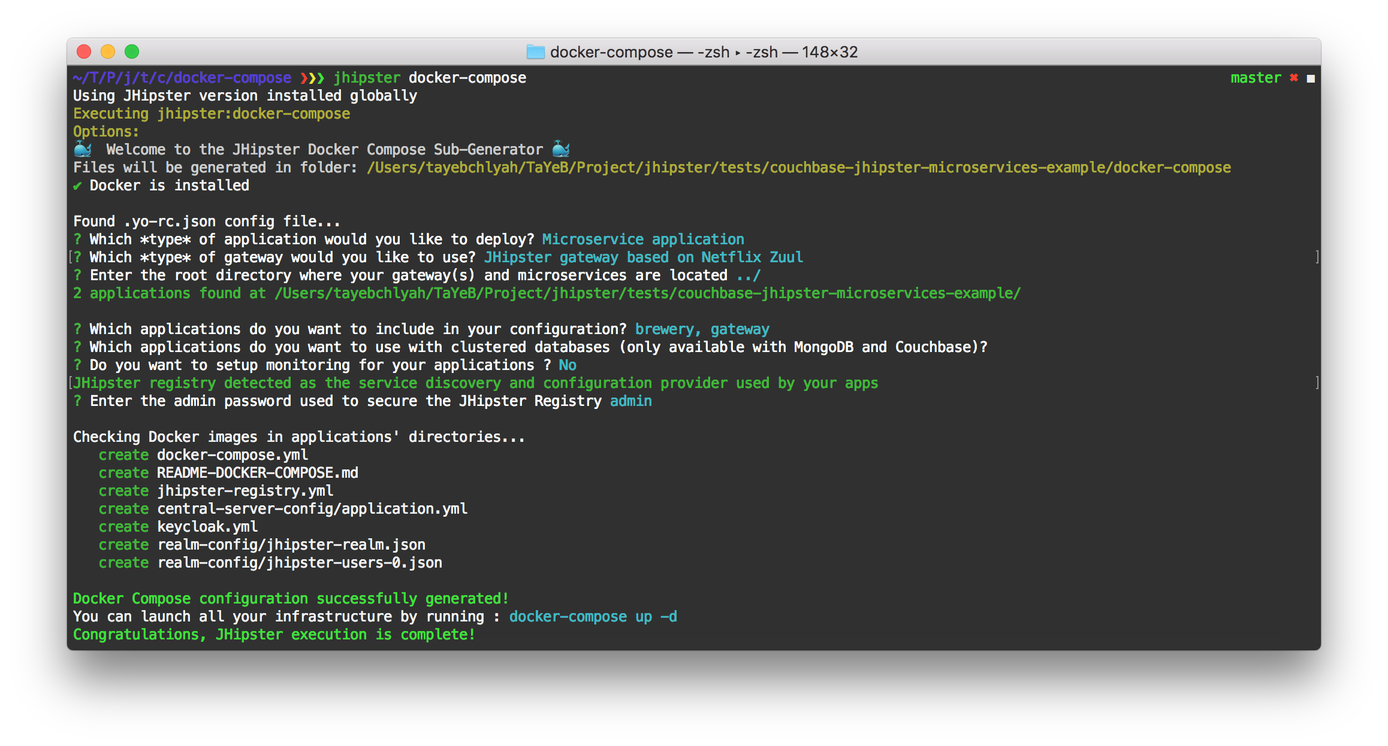Viewport: 1388px width, 746px height.
Task: Click the question mark before monitoring prompt
Action: (x=77, y=365)
